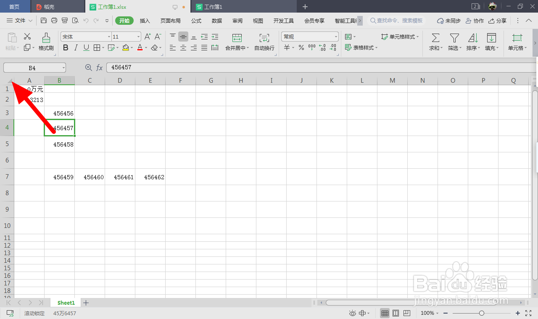Align text right horizontally

(x=194, y=48)
